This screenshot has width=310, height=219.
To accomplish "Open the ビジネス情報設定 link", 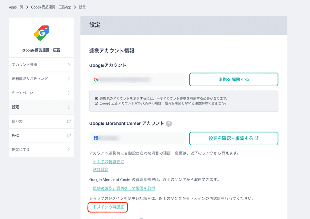I will click(x=108, y=162).
